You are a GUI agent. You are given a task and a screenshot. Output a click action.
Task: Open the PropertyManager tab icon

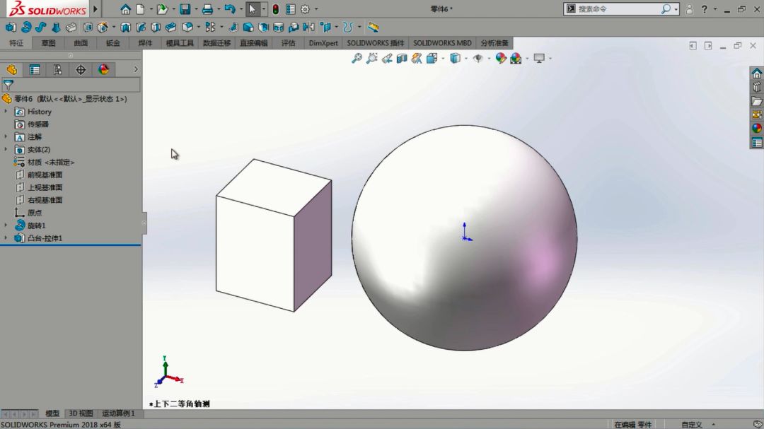point(35,70)
